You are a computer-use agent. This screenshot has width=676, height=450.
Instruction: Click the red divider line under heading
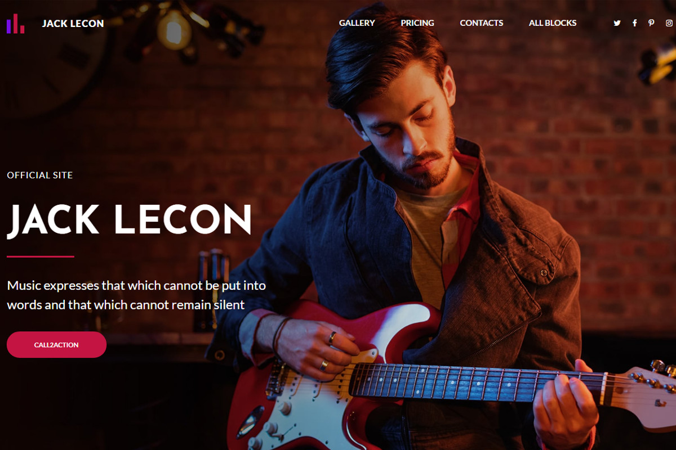pos(41,256)
